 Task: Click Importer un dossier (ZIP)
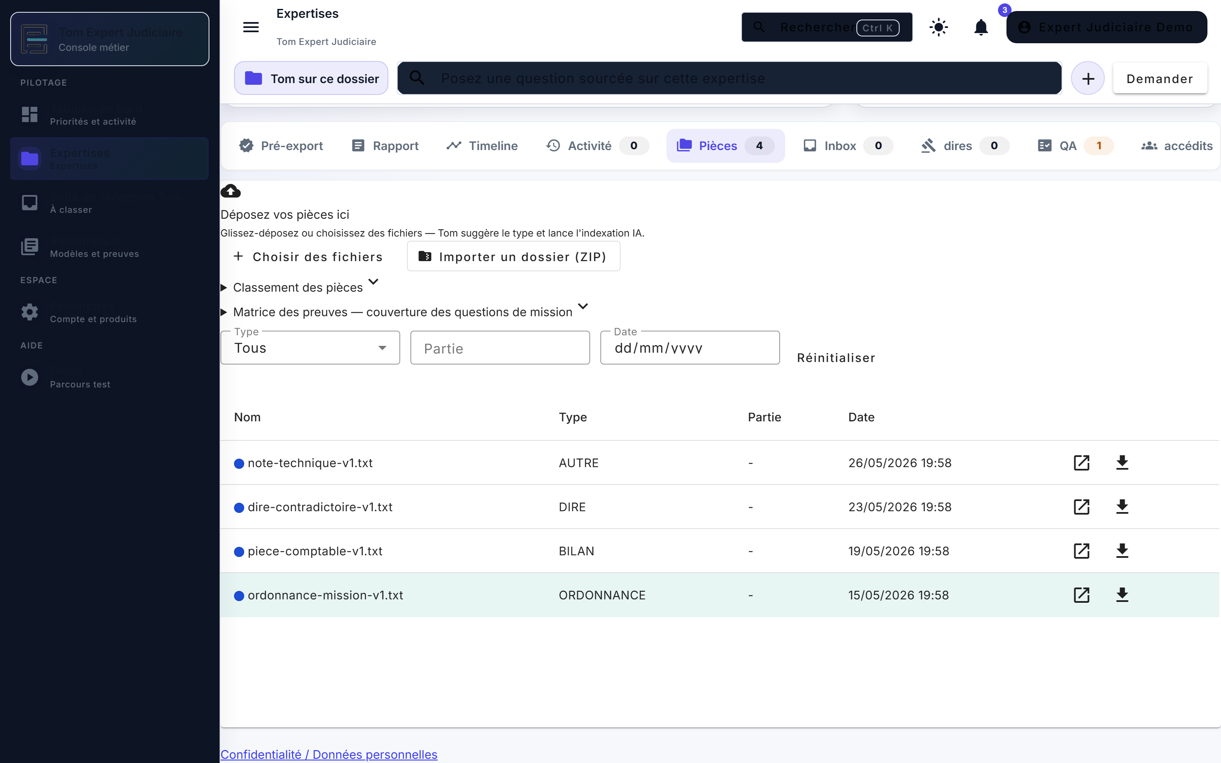(514, 256)
